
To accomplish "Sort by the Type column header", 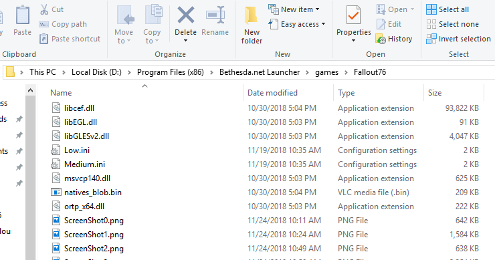I will 346,93.
